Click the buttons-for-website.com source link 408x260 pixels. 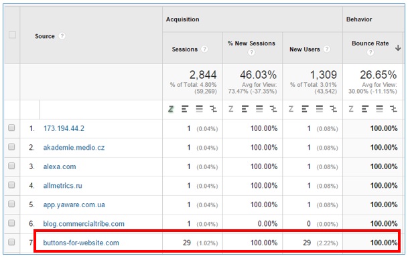81,243
